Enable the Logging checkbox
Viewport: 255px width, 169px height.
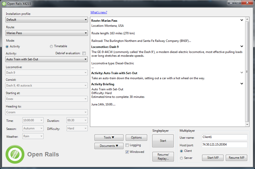point(127,145)
